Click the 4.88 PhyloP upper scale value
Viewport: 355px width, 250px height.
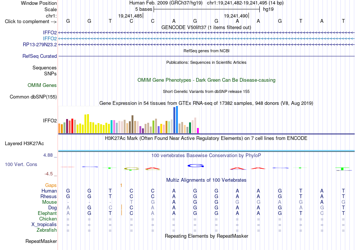point(48,155)
